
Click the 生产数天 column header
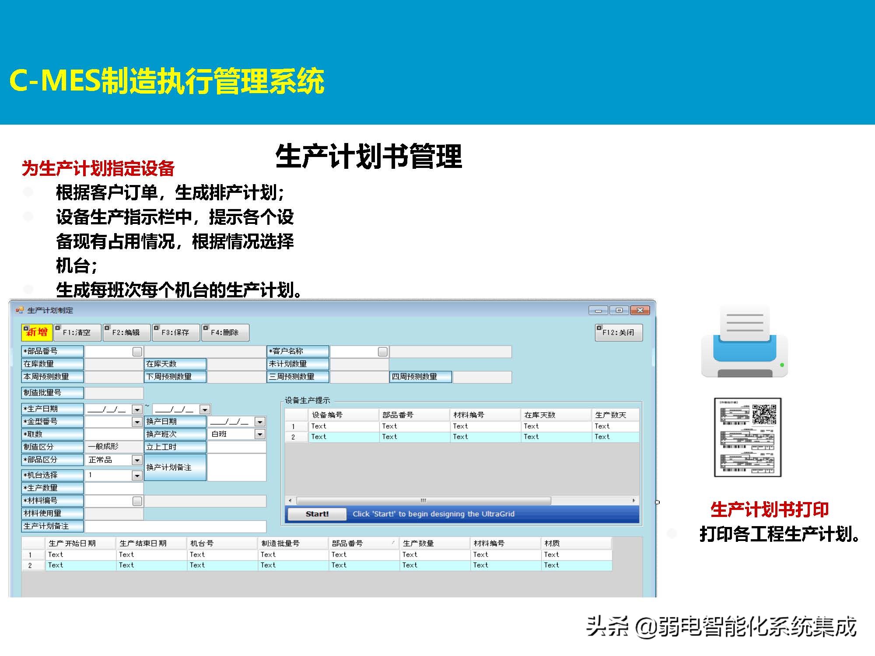click(616, 415)
